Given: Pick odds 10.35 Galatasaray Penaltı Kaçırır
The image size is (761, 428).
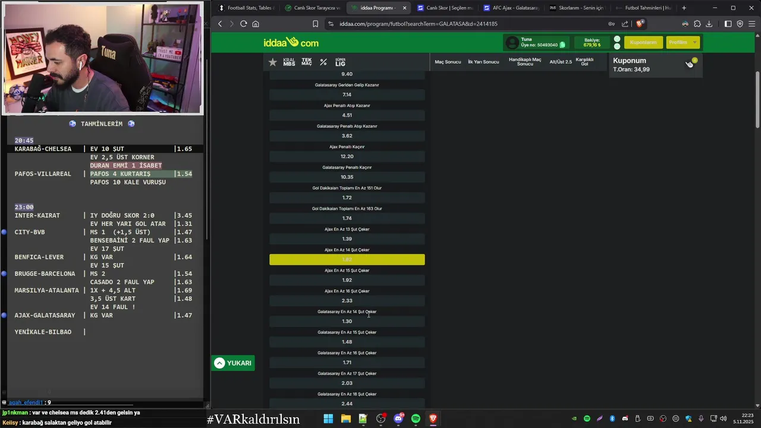Looking at the screenshot, I should coord(347,177).
